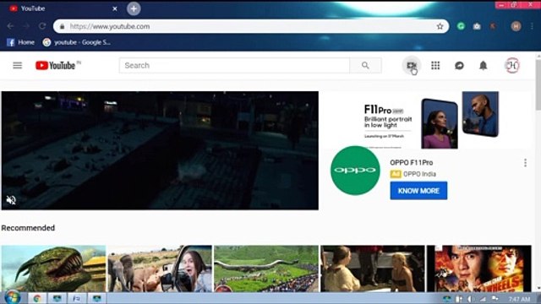The image size is (541, 304).
Task: Bookmark this page with the star icon
Action: tap(440, 26)
